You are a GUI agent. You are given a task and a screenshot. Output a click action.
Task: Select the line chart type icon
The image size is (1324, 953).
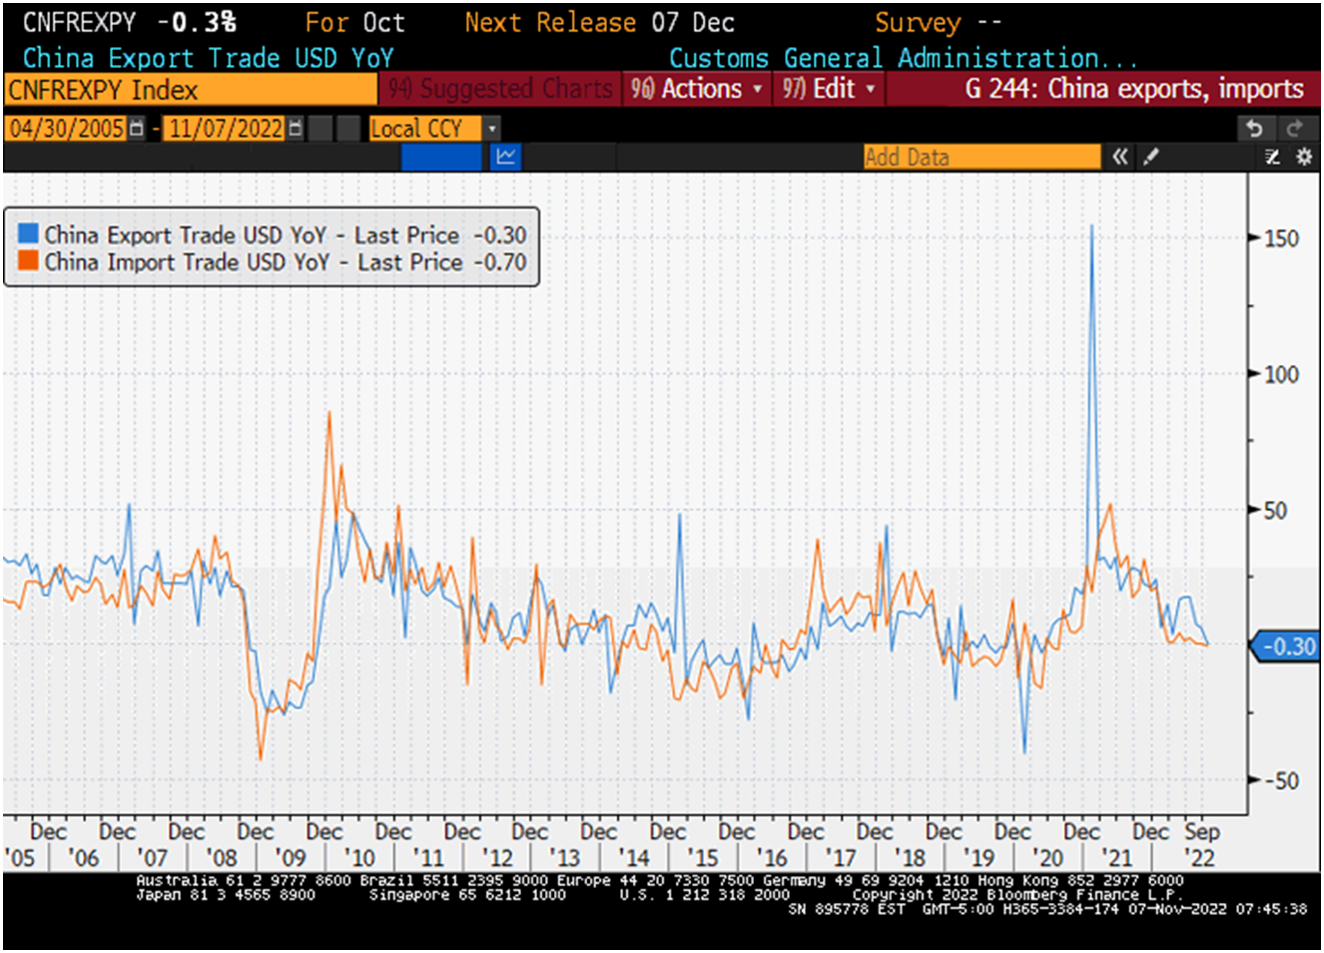tap(506, 157)
